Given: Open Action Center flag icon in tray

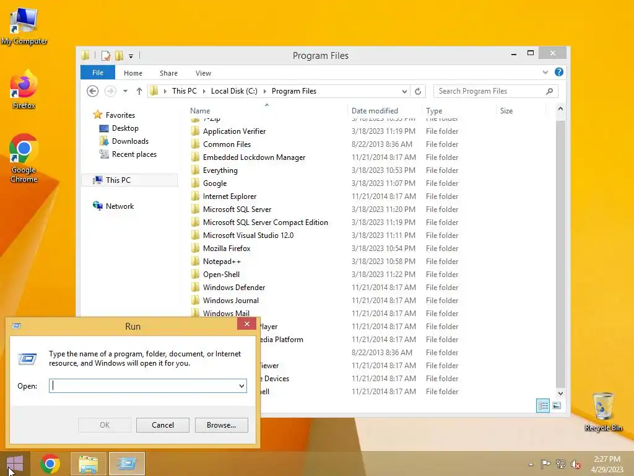Looking at the screenshot, I should point(545,464).
